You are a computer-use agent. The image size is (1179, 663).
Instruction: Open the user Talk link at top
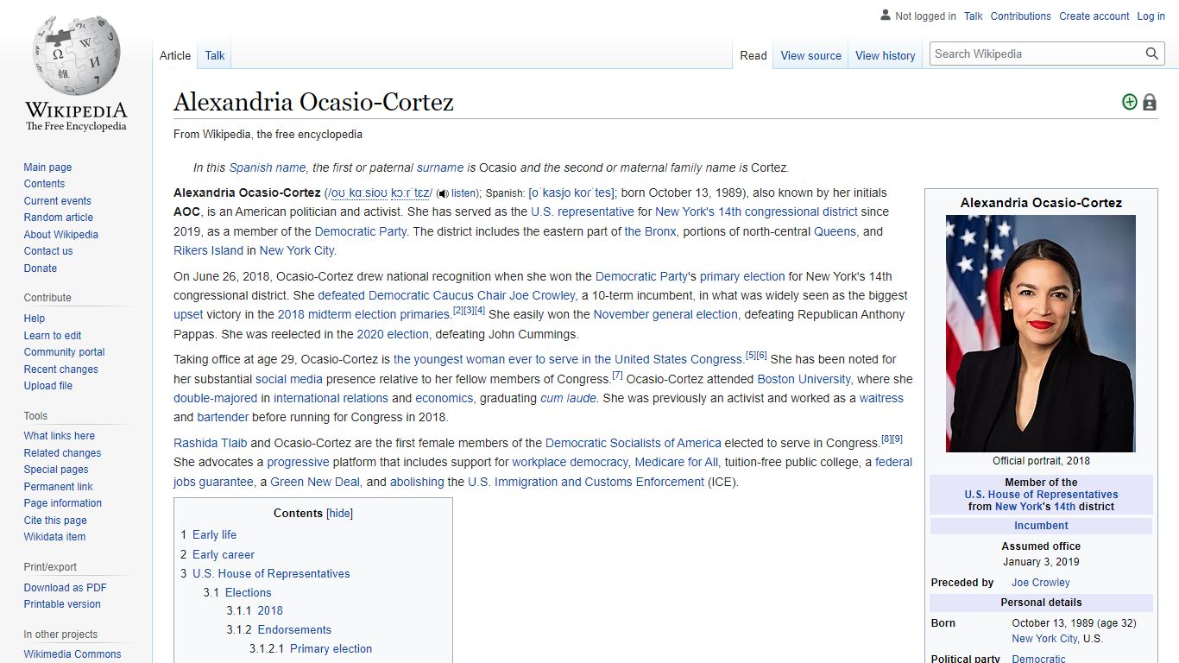[x=974, y=16]
